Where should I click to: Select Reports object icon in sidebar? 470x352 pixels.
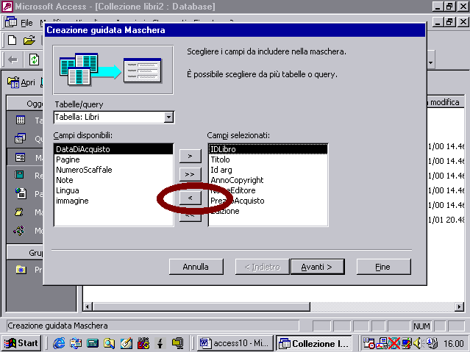click(x=19, y=175)
